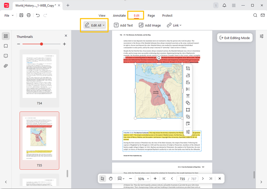Open the Protect tab
267x189 pixels.
pos(167,16)
